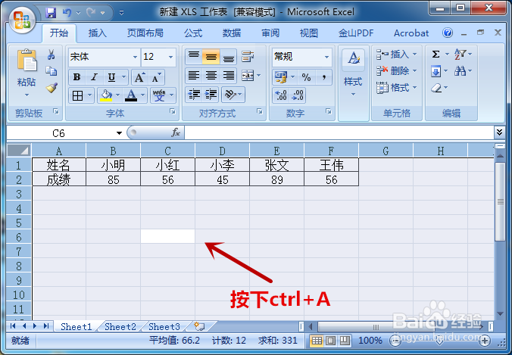Toggle middle vertical alignment
Image resolution: width=512 pixels, height=355 pixels.
(211, 57)
